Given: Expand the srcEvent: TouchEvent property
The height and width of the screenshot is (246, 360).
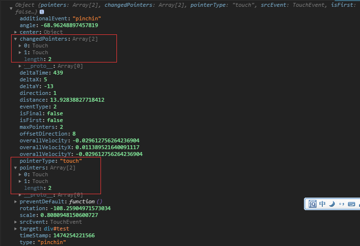Looking at the screenshot, I should pyautogui.click(x=16, y=222).
